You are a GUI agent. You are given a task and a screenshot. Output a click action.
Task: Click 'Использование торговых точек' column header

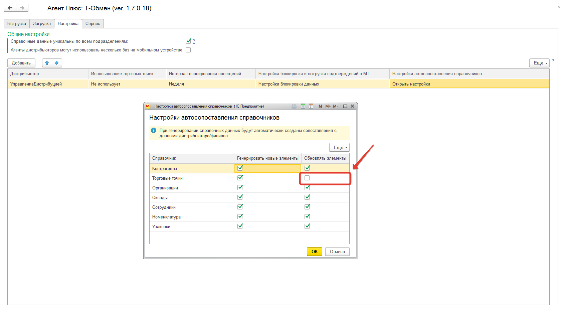[x=127, y=74]
